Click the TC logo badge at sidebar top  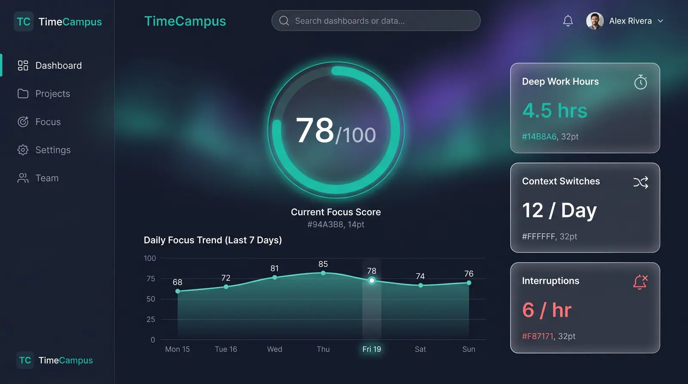[23, 22]
